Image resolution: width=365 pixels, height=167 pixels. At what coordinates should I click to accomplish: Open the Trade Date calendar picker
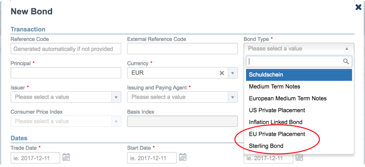[66, 157]
